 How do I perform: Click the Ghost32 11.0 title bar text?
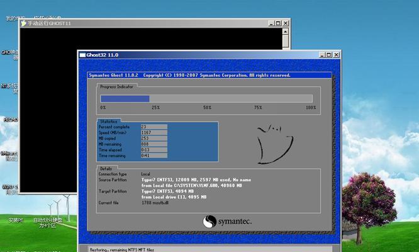[x=103, y=55]
